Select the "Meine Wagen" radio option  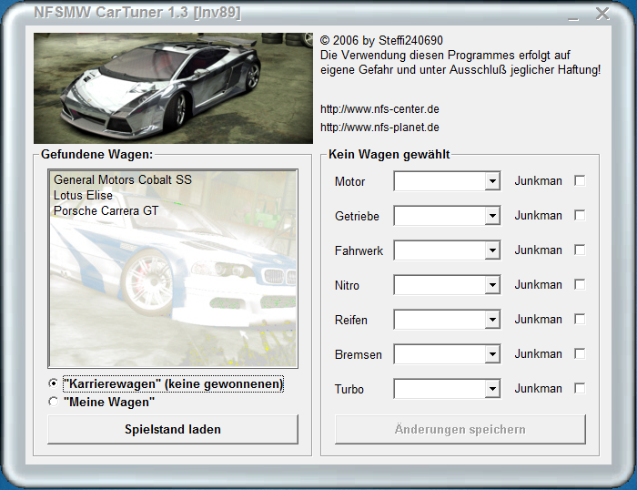tap(54, 402)
